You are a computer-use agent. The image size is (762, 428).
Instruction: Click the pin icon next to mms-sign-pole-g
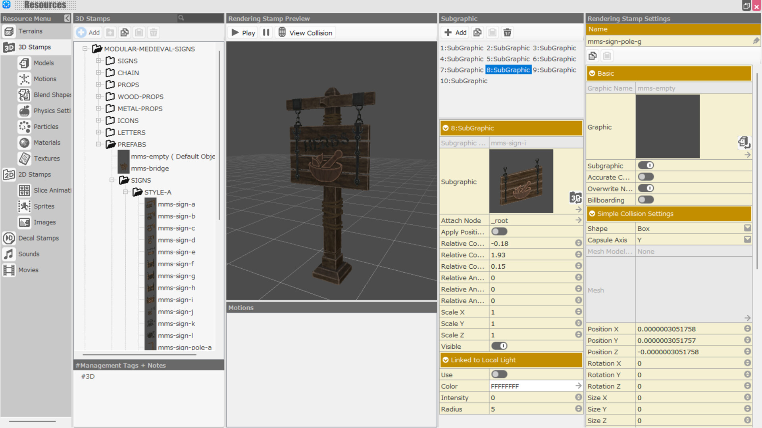(756, 40)
